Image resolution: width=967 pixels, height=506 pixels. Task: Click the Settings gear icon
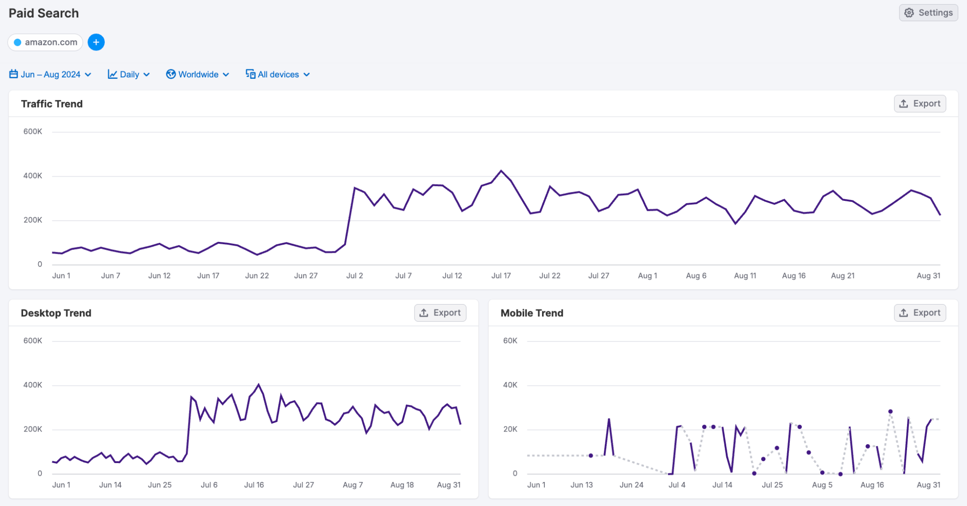[909, 12]
